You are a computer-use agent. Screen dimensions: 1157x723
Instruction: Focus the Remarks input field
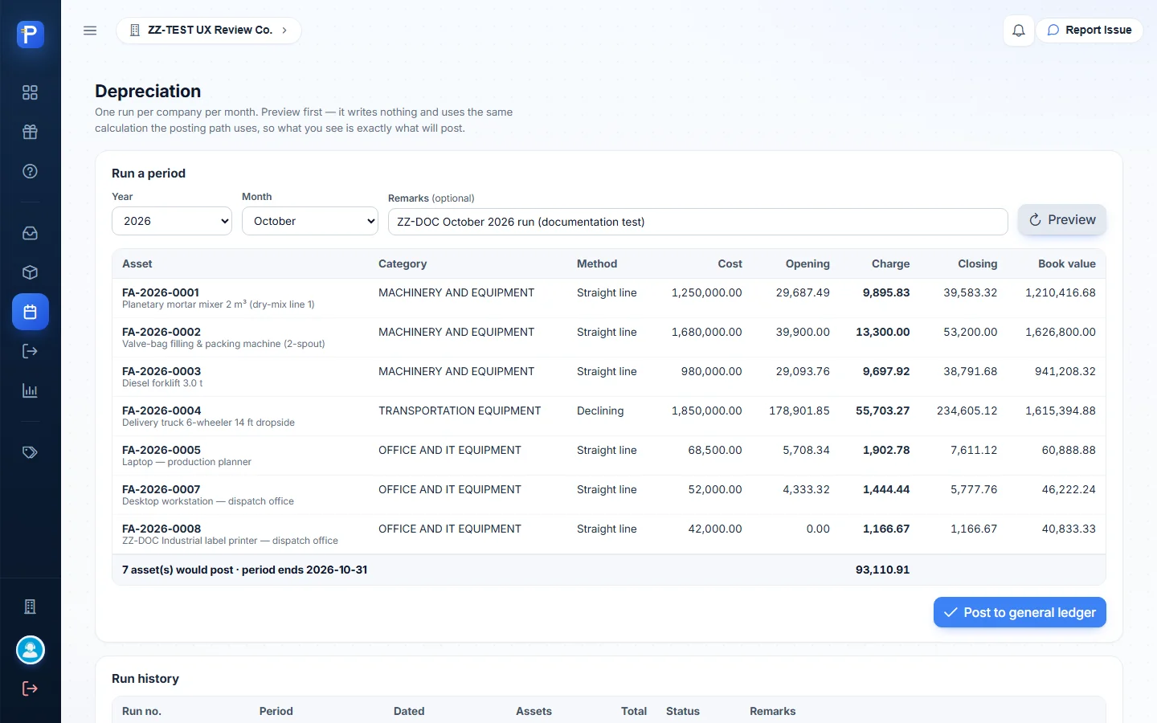(697, 222)
